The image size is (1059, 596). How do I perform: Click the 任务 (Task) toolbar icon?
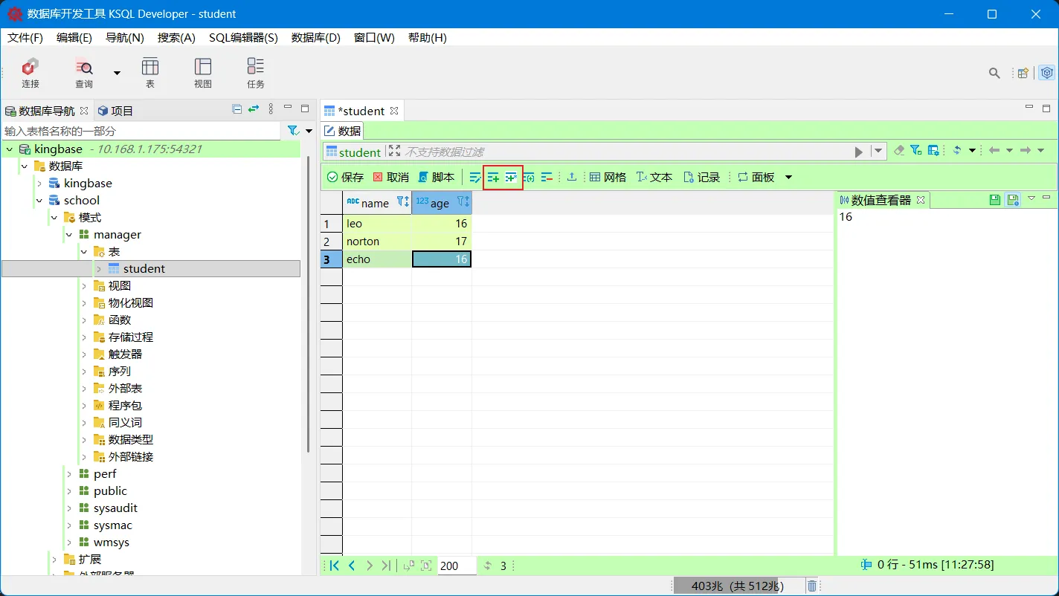[255, 72]
